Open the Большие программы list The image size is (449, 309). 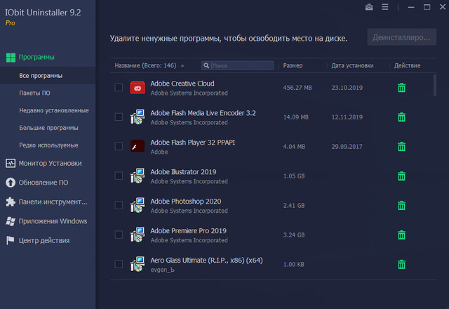(x=48, y=128)
